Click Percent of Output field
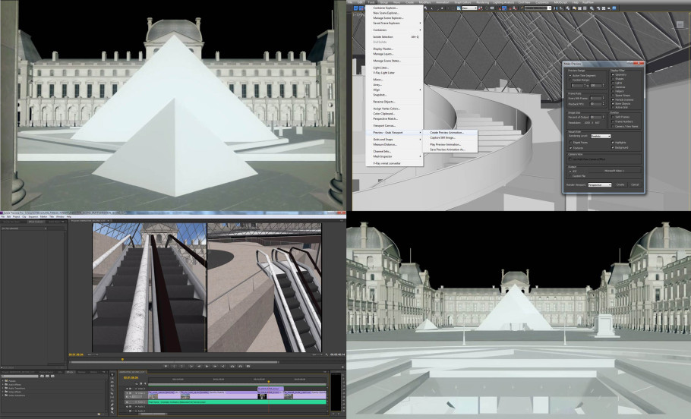Viewport: 691px width, 419px height. coord(596,117)
